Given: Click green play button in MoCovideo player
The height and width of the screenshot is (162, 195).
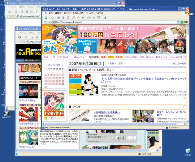Looking at the screenshot, I should (x=118, y=138).
